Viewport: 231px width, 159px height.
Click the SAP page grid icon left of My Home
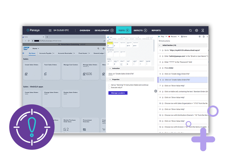click(23, 53)
